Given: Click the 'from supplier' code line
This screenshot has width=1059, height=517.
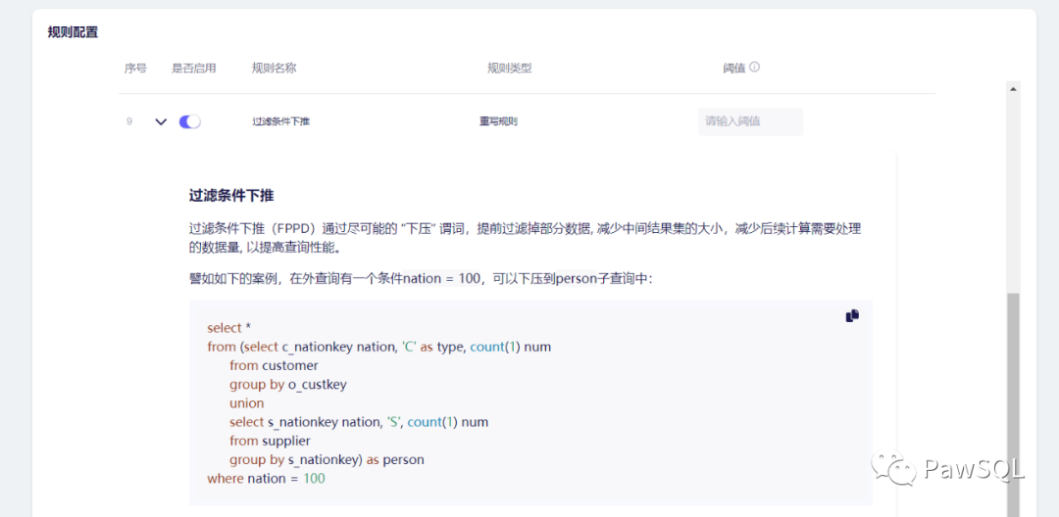Looking at the screenshot, I should (x=271, y=441).
